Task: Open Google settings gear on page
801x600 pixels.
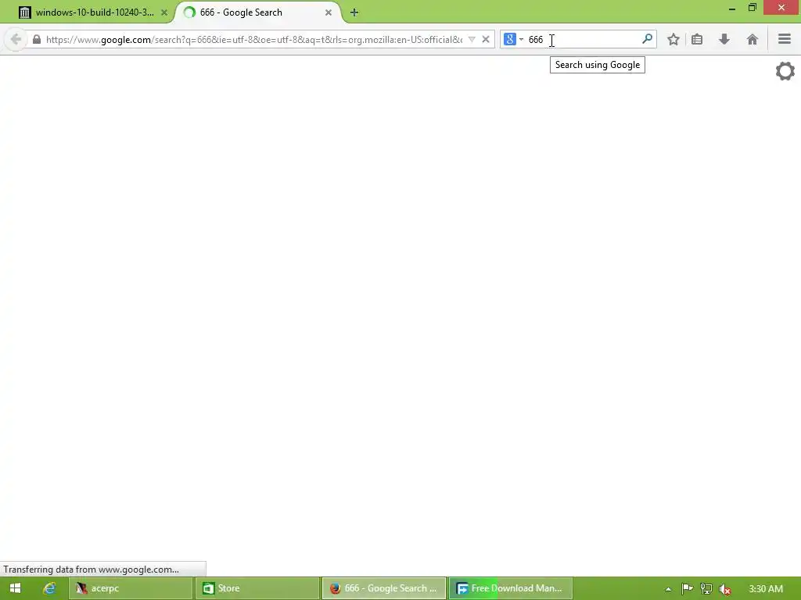Action: [x=785, y=71]
